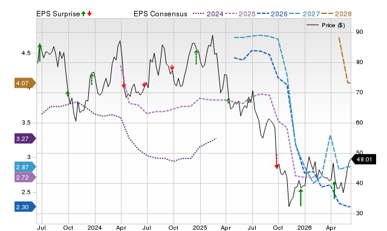Click the 2025 EPS consensus legend entry
Screen dimensions: 387x231
[x=240, y=14]
